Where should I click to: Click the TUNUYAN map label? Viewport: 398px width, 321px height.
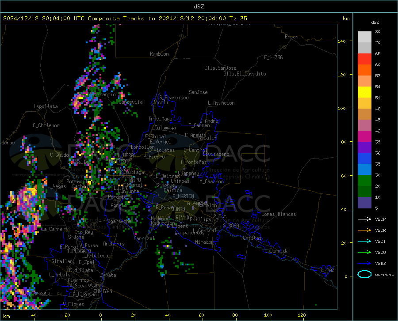[x=103, y=291]
